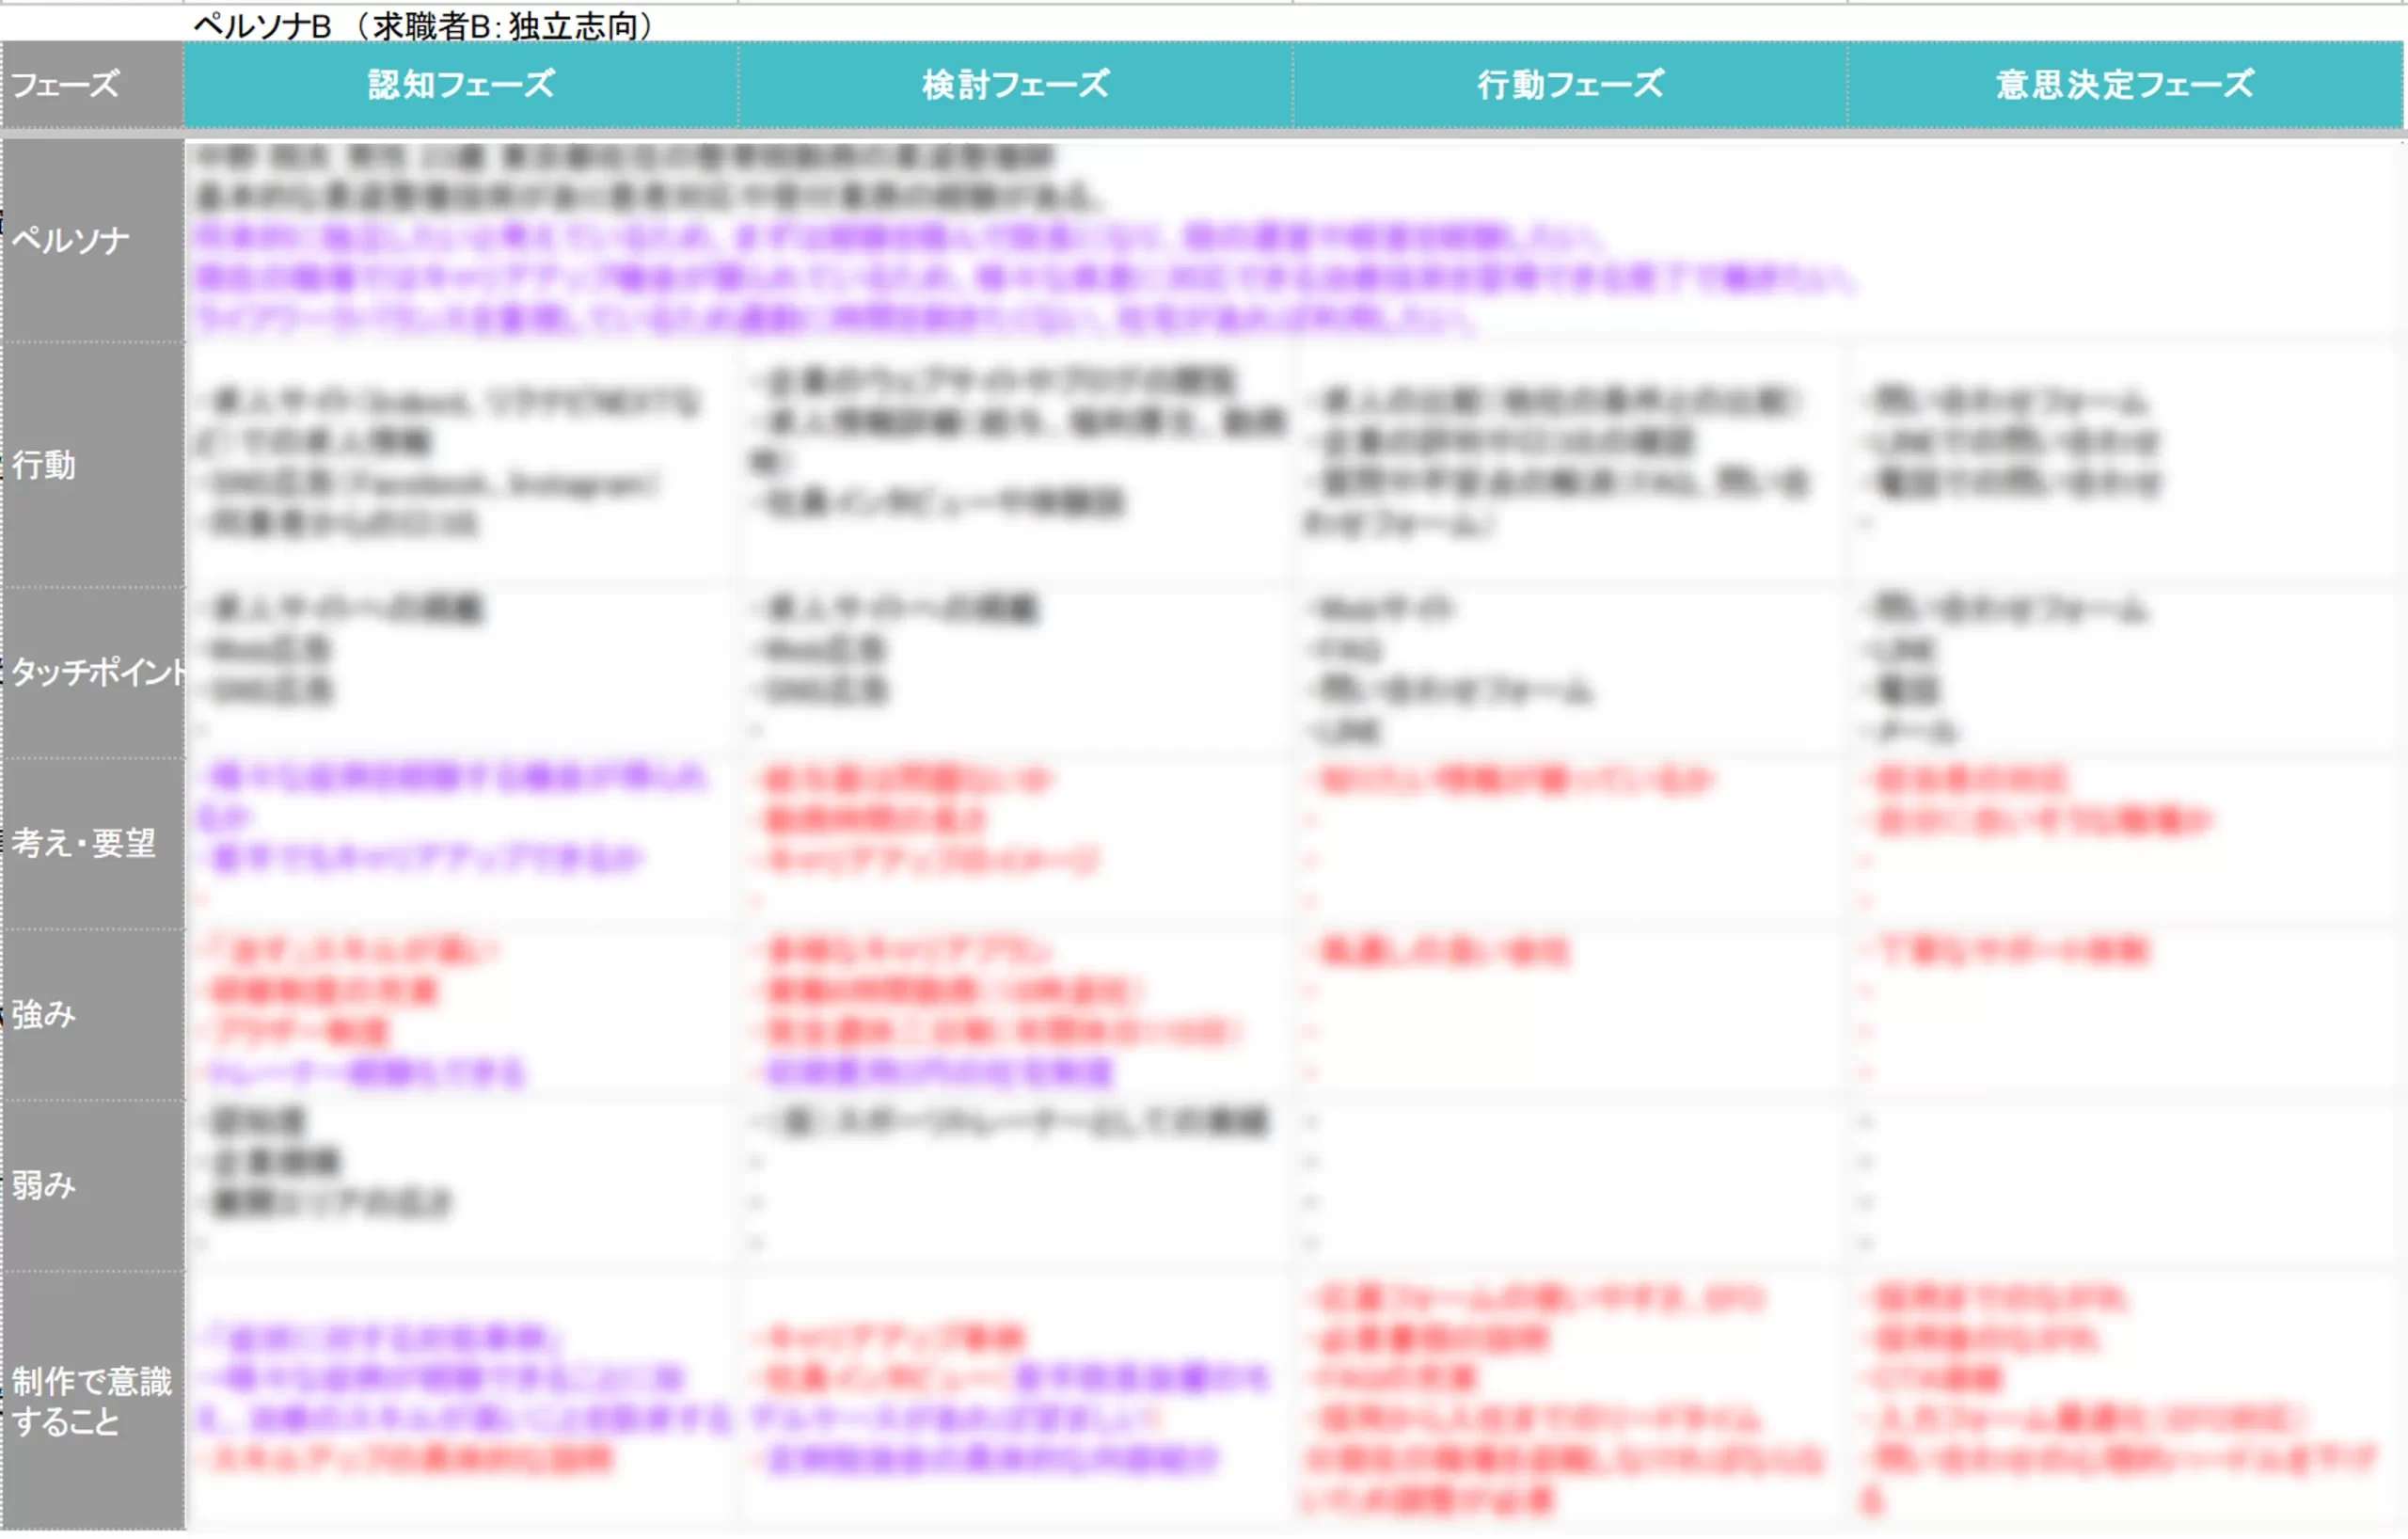
Task: Click the 認知フェーズ column header
Action: click(x=461, y=85)
